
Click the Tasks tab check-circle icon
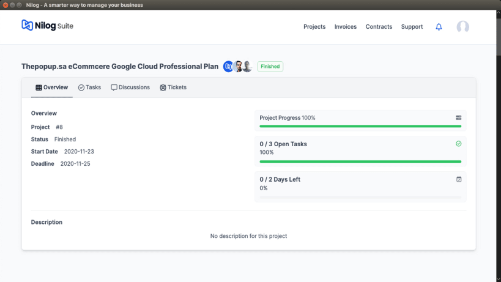(x=81, y=87)
